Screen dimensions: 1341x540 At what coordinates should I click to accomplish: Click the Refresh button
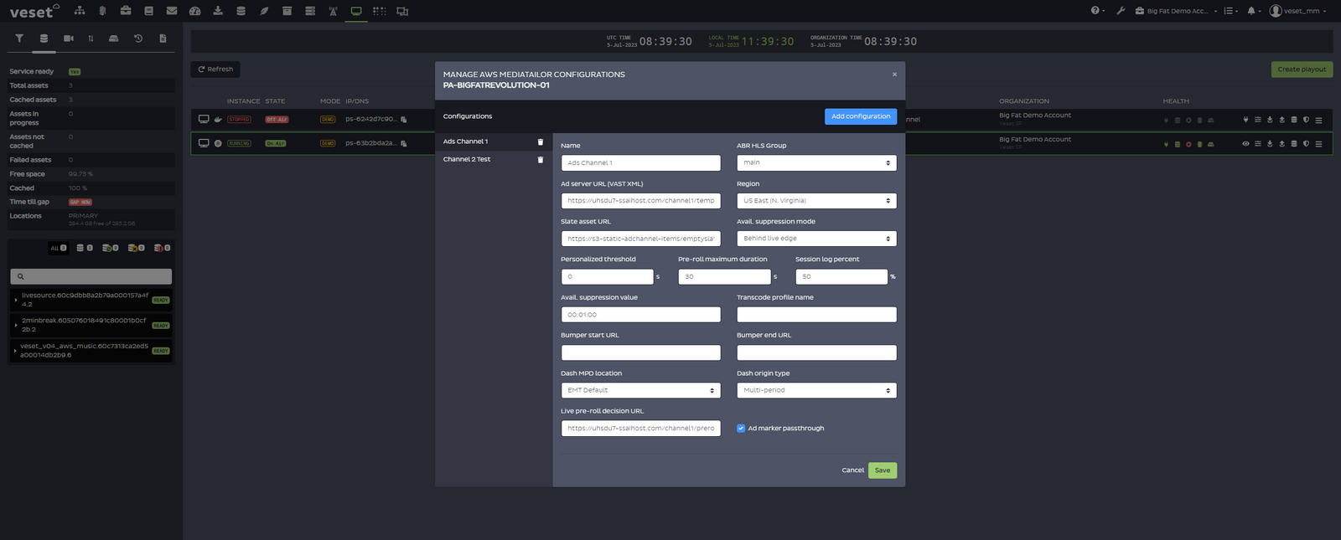pos(215,69)
